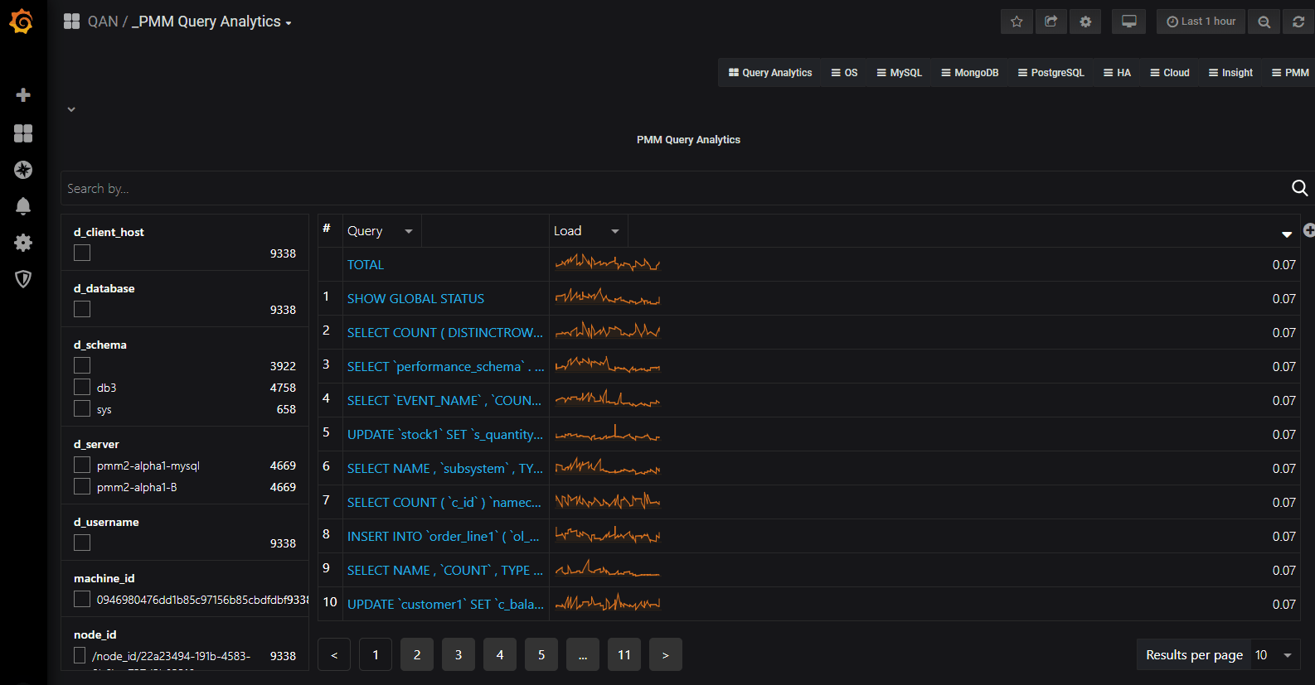Click the zoom out time range icon

1264,22
